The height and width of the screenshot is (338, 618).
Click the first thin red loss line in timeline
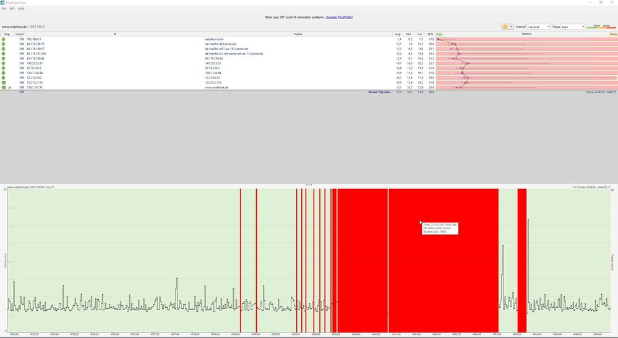tap(241, 261)
